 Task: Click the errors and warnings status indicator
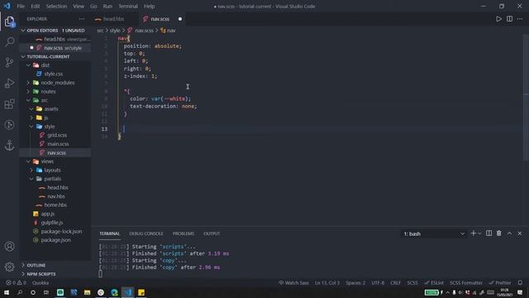click(x=16, y=283)
